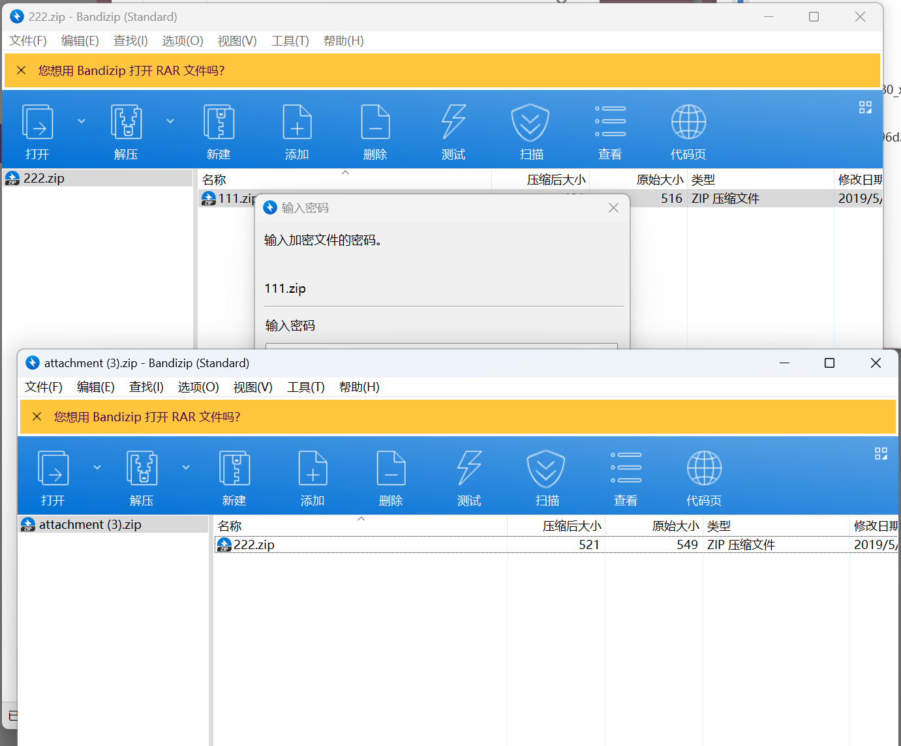Click Scan icon in 222.zip window toolbar
The height and width of the screenshot is (746, 901).
click(530, 122)
